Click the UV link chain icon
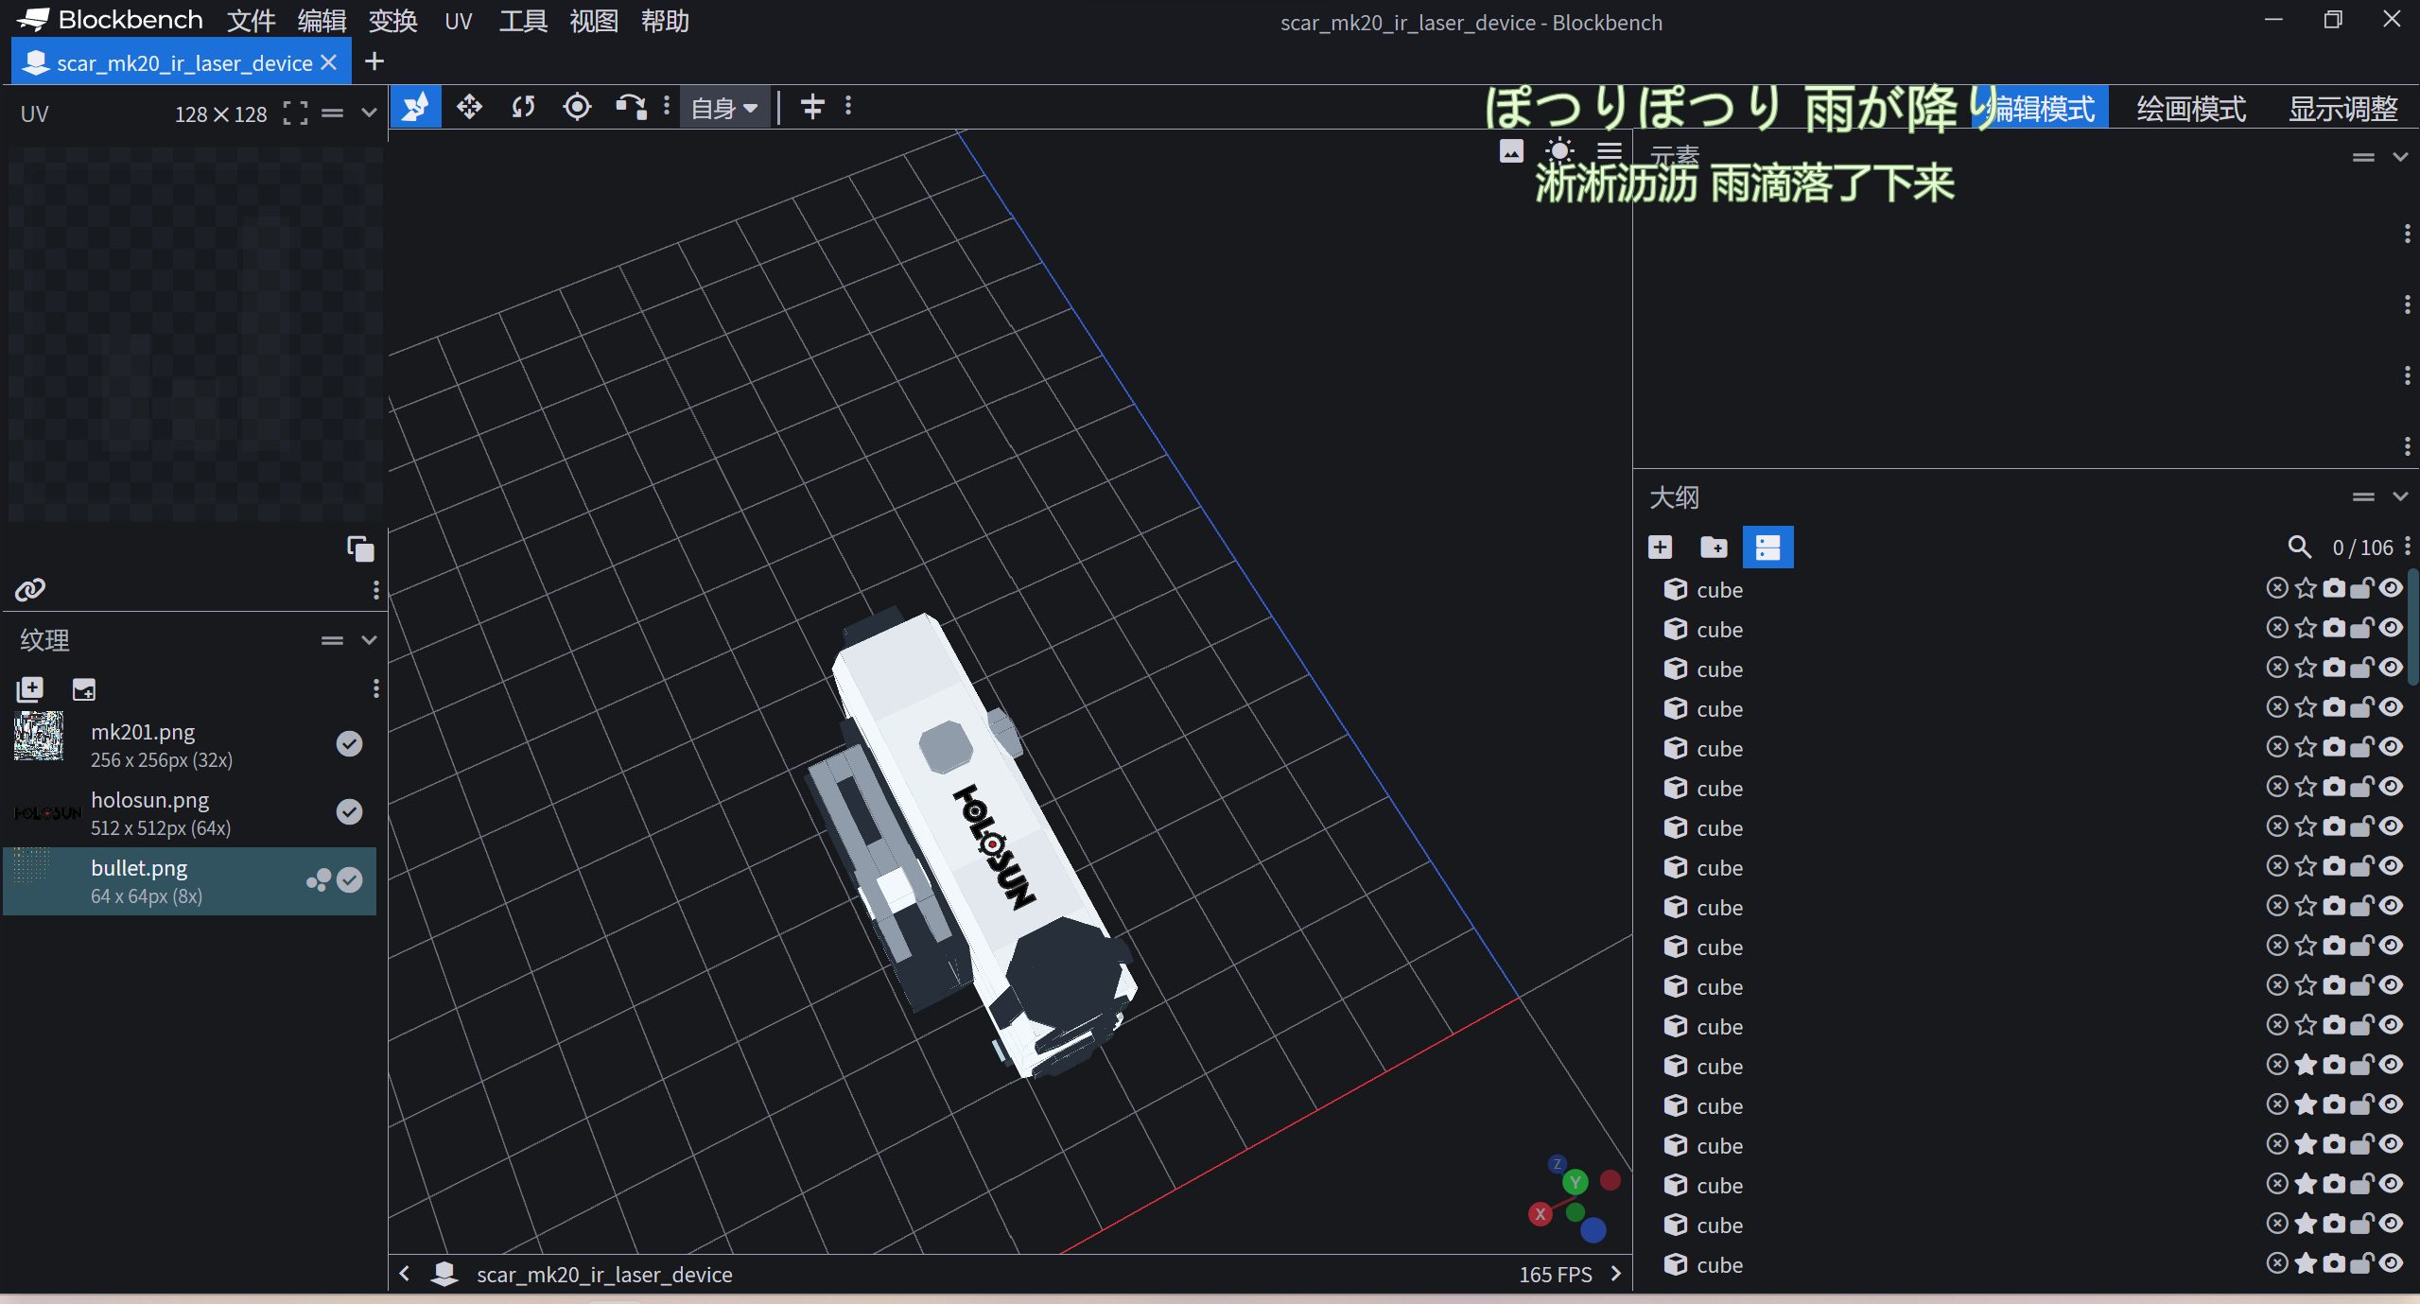Image resolution: width=2420 pixels, height=1304 pixels. pos(30,590)
